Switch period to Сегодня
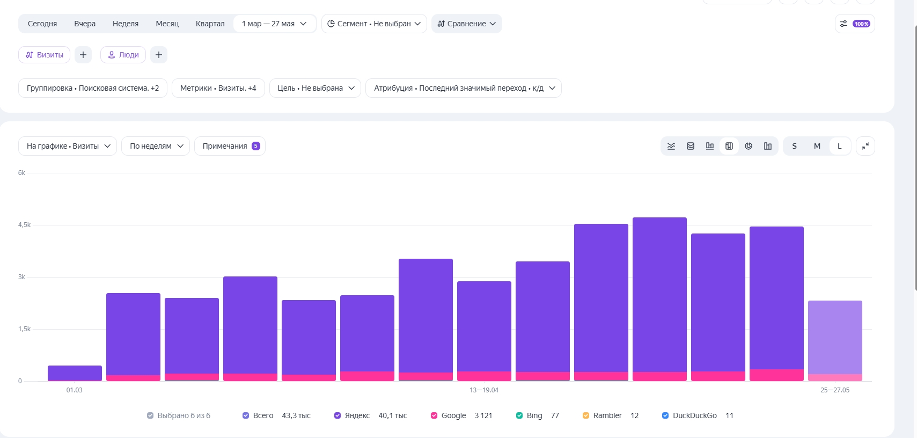Viewport: 917px width, 438px height. [x=42, y=24]
